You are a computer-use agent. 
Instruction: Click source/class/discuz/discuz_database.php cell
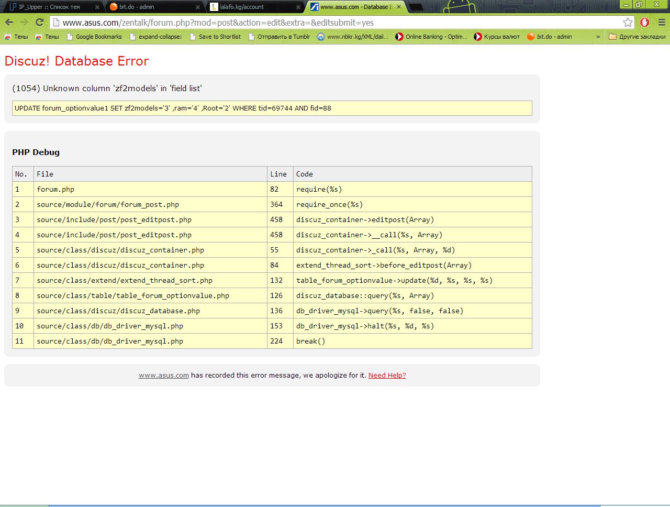point(150,311)
